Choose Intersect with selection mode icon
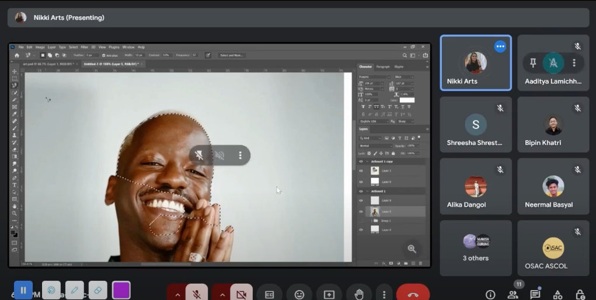This screenshot has width=596, height=300. click(x=64, y=55)
